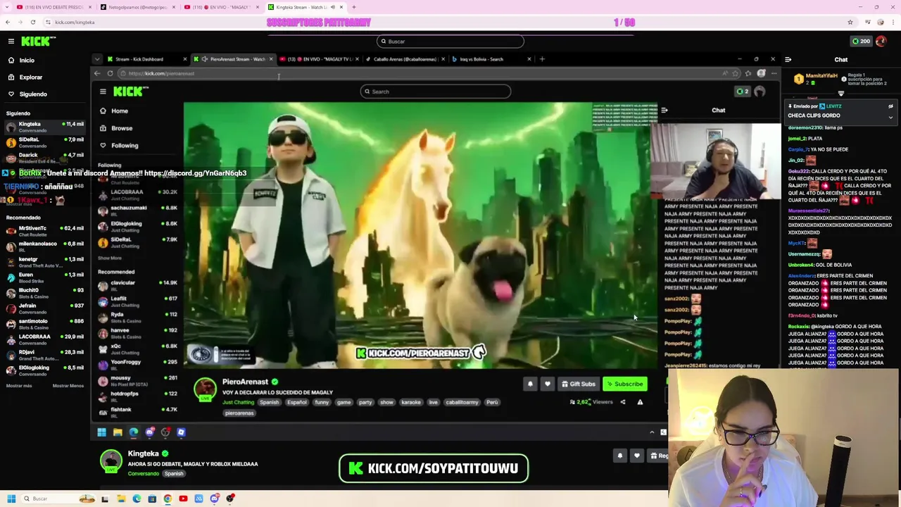Click the 200 KICKs balance badge
The image size is (901, 507).
tap(861, 42)
